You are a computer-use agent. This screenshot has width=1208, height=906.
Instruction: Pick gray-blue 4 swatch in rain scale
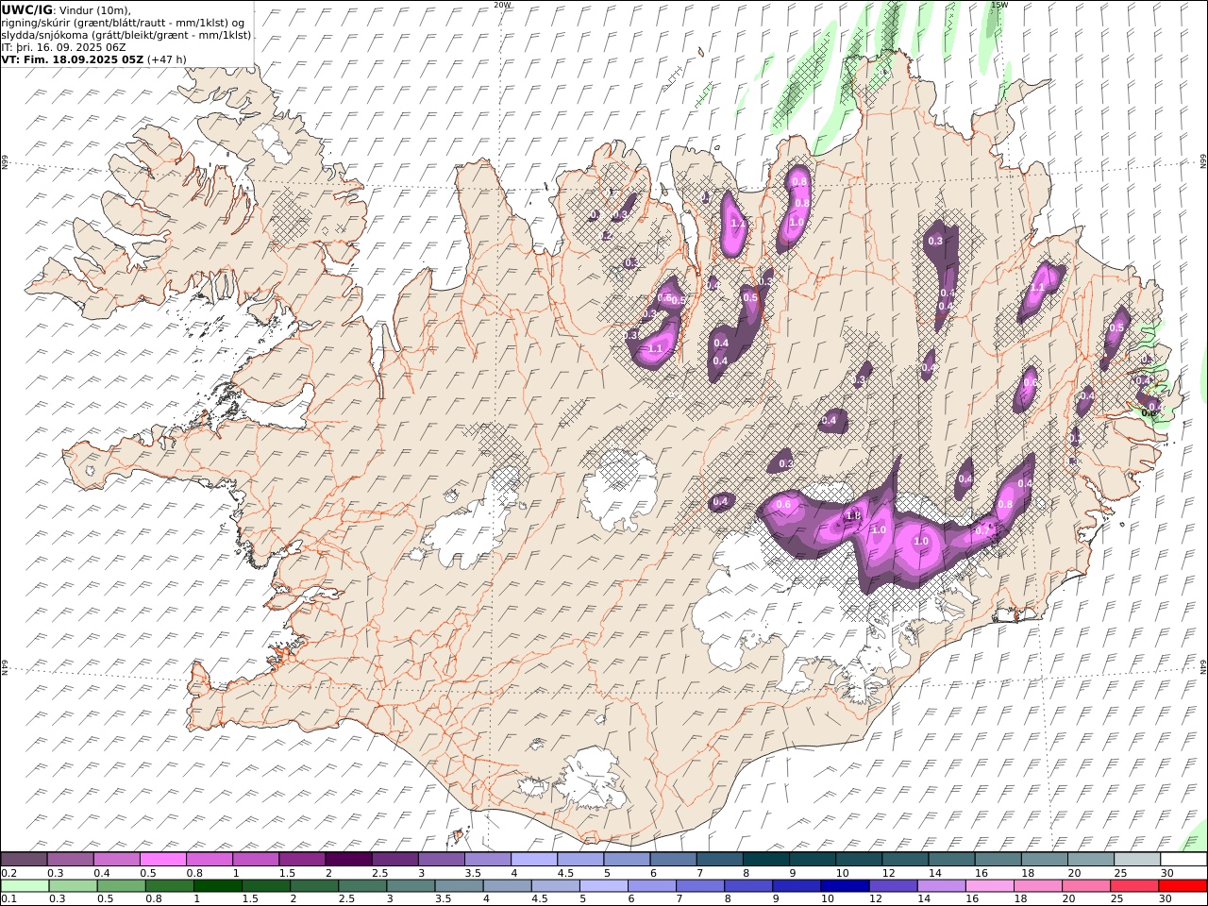pos(507,886)
